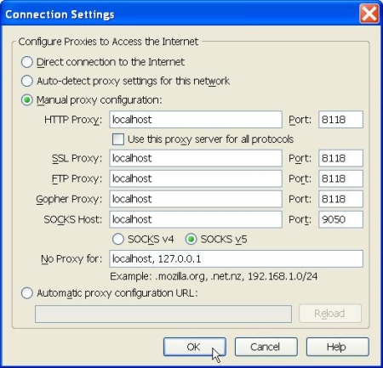
Task: Click the Cancel button
Action: [266, 347]
